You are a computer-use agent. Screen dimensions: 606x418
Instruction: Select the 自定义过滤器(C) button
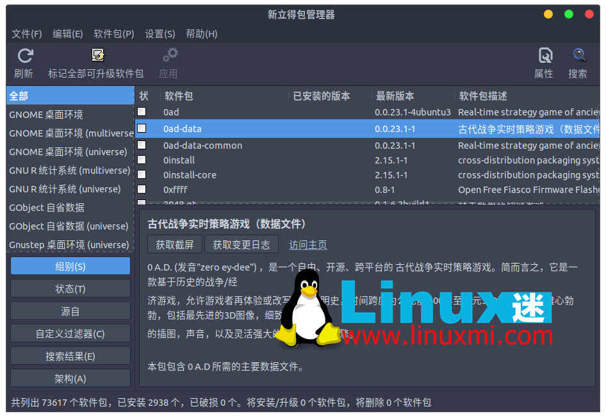pyautogui.click(x=70, y=333)
